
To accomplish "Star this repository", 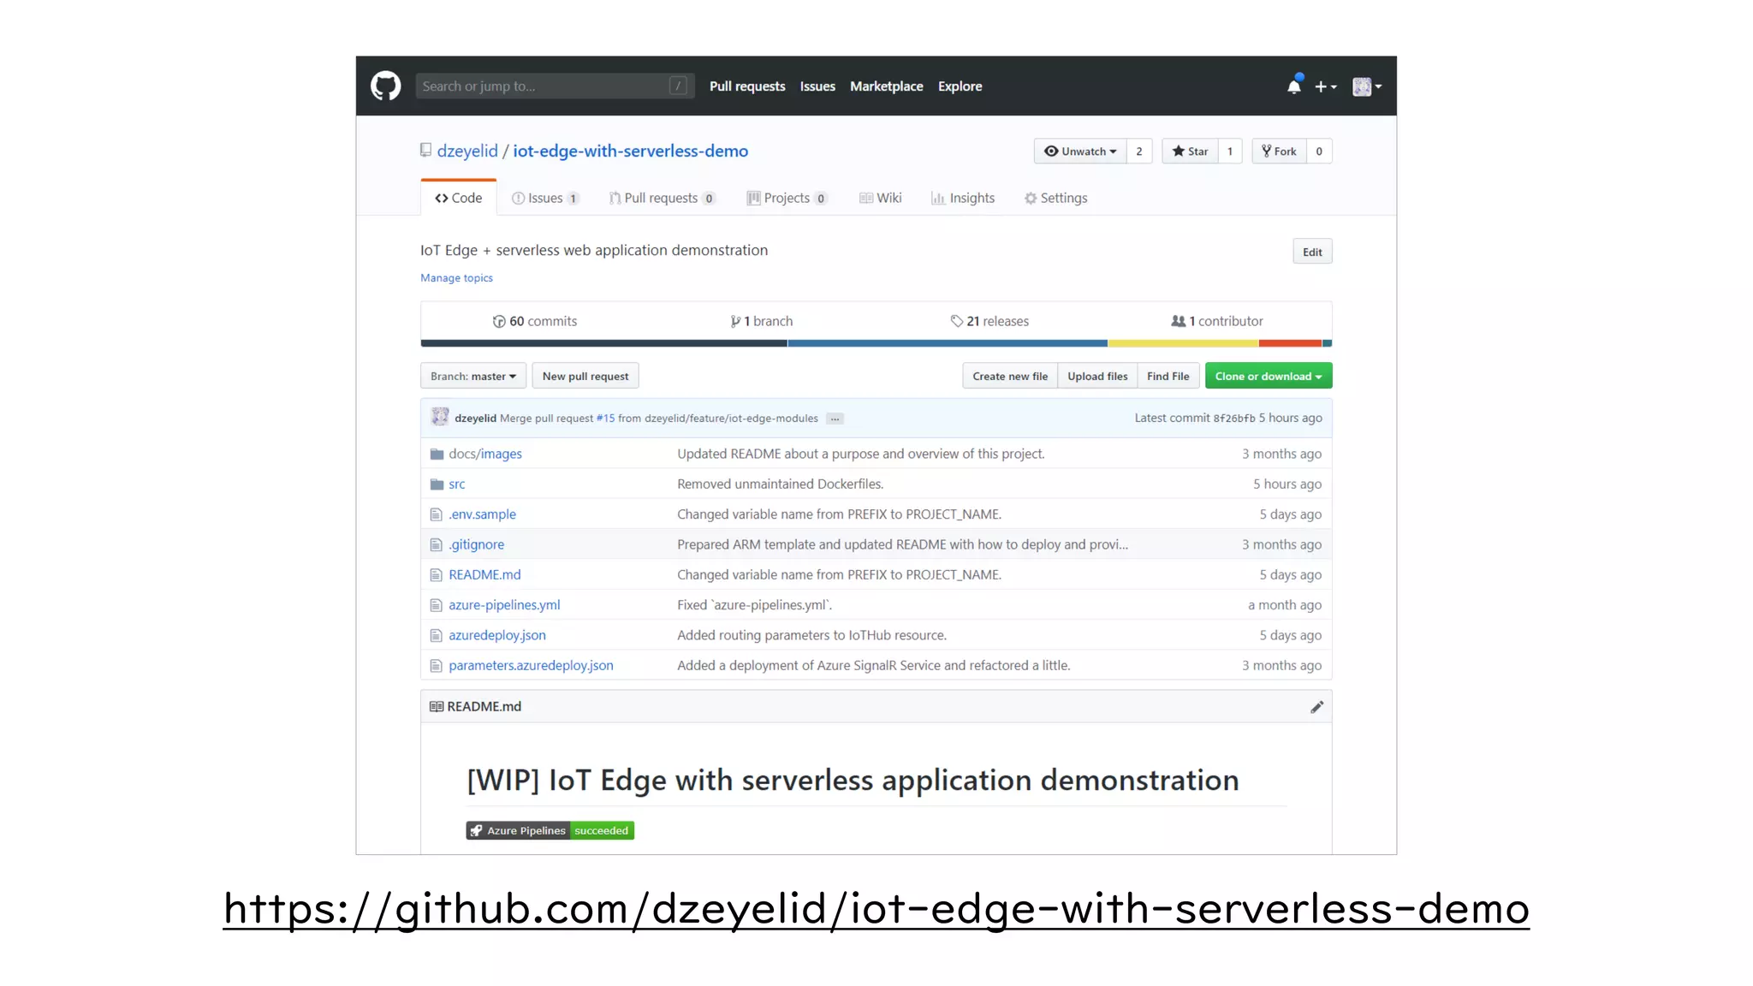I will pos(1190,151).
